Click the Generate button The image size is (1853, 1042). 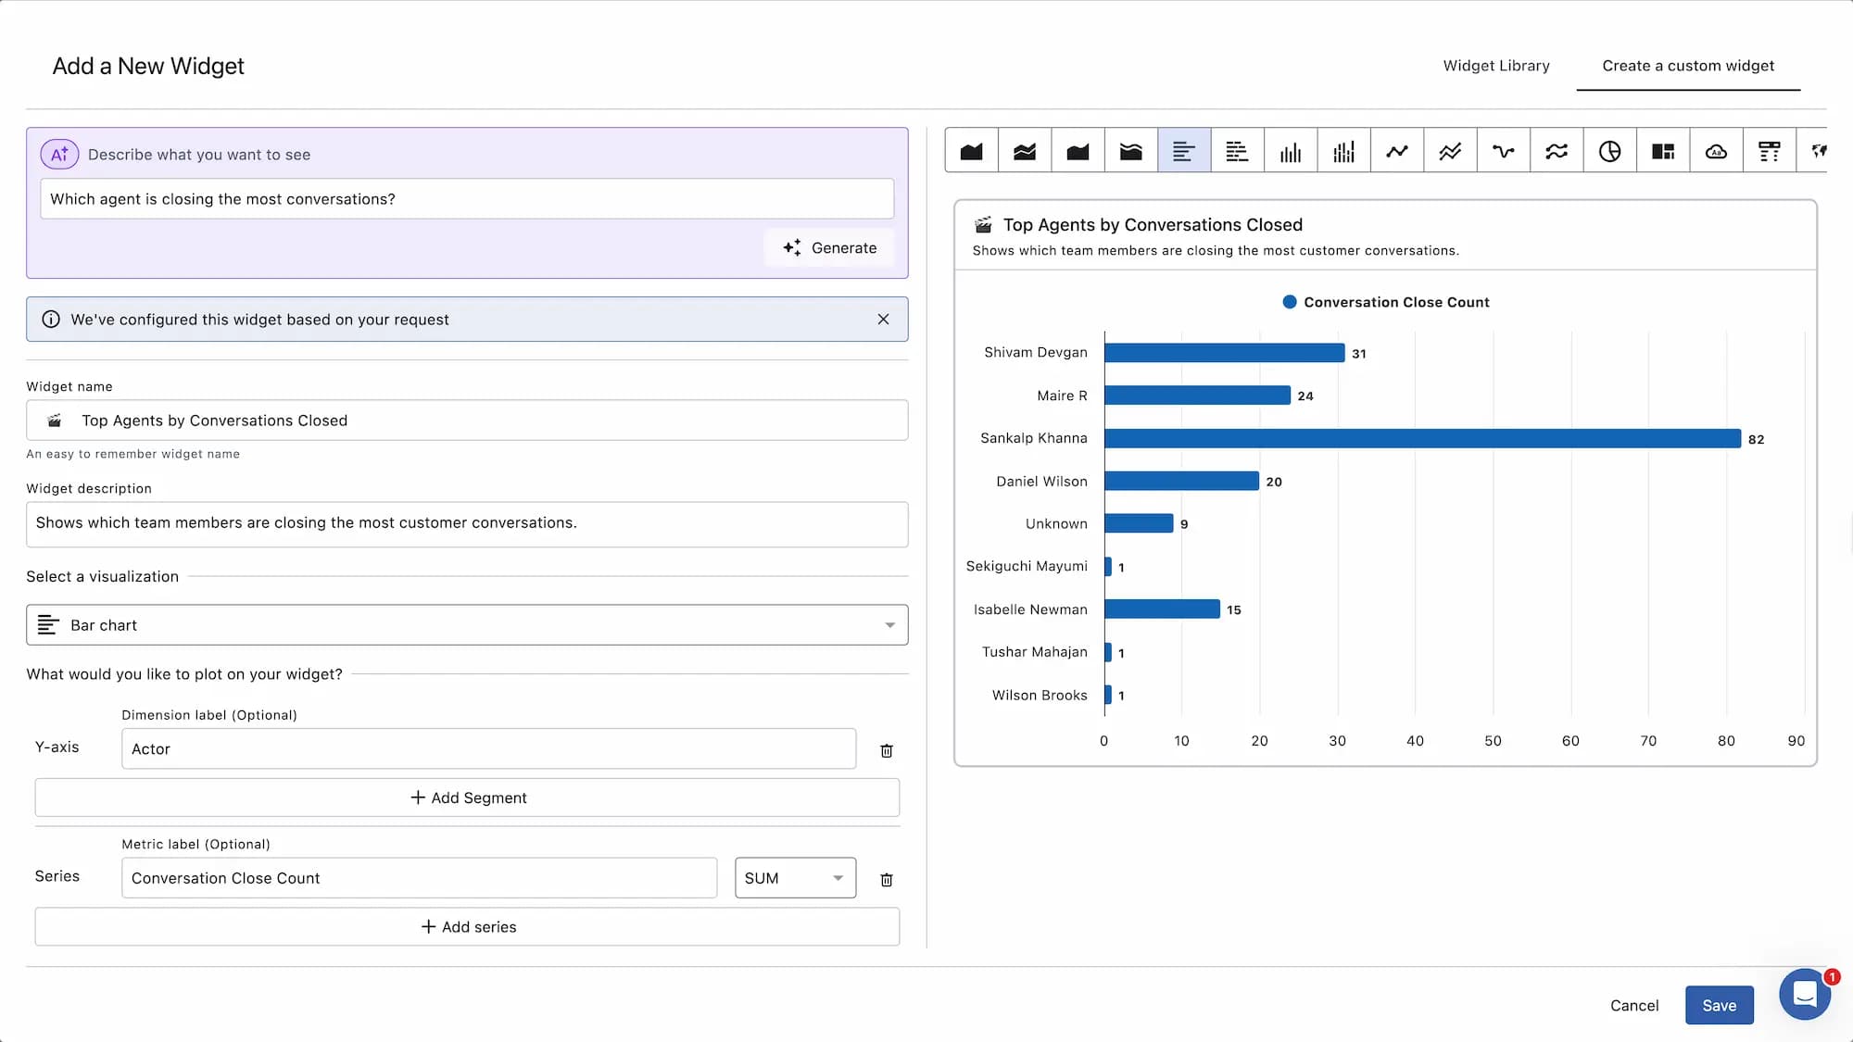(x=830, y=248)
